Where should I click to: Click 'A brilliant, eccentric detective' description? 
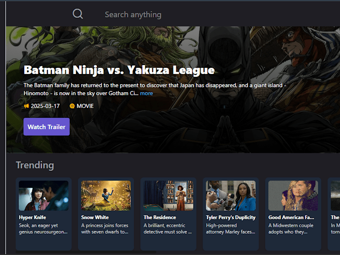pos(167,229)
